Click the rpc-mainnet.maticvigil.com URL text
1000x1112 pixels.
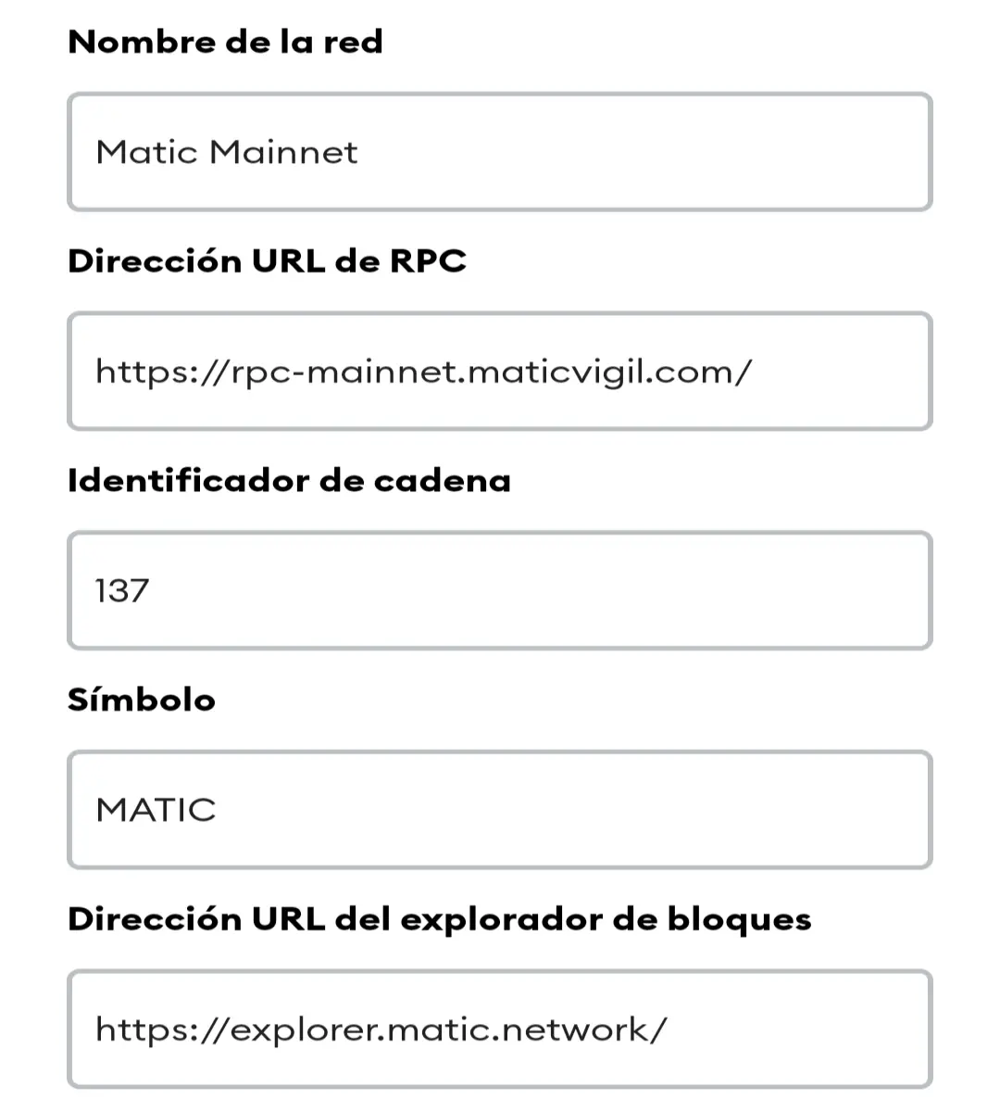[x=424, y=373]
